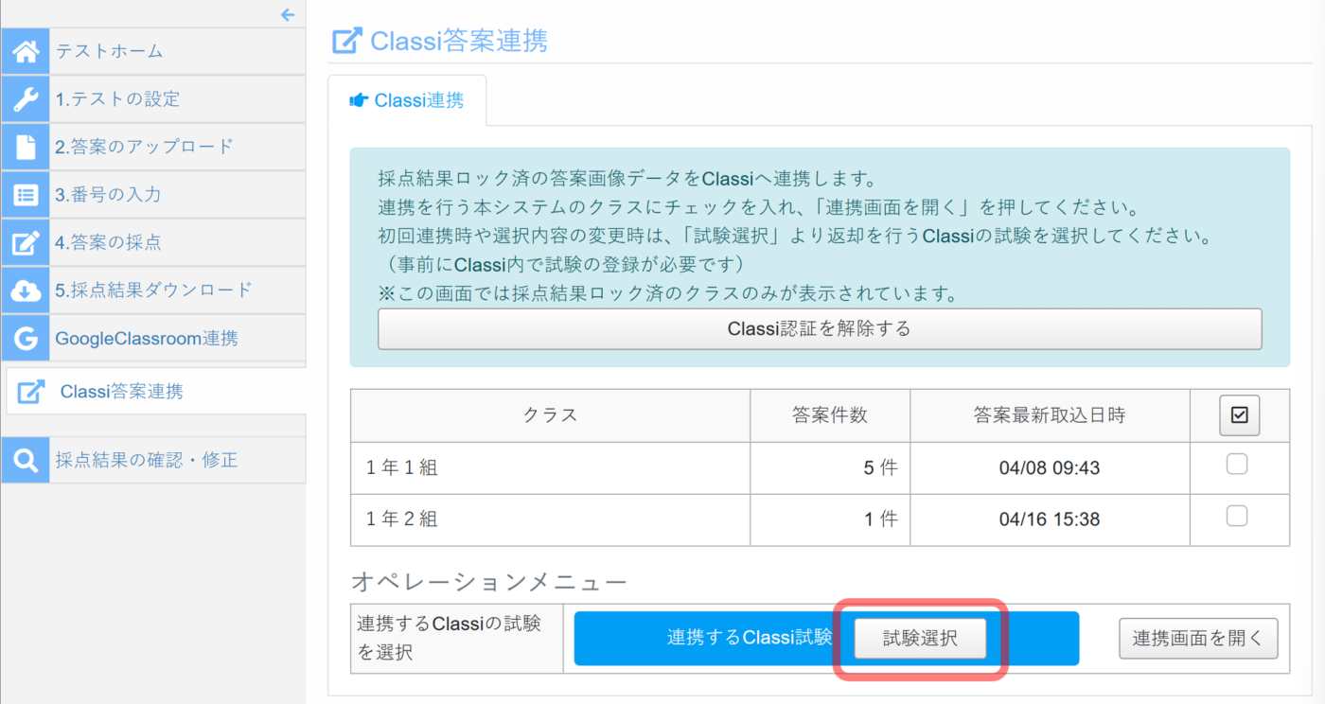Go to 2.答案のアップロード
1325x704 pixels.
tap(153, 147)
